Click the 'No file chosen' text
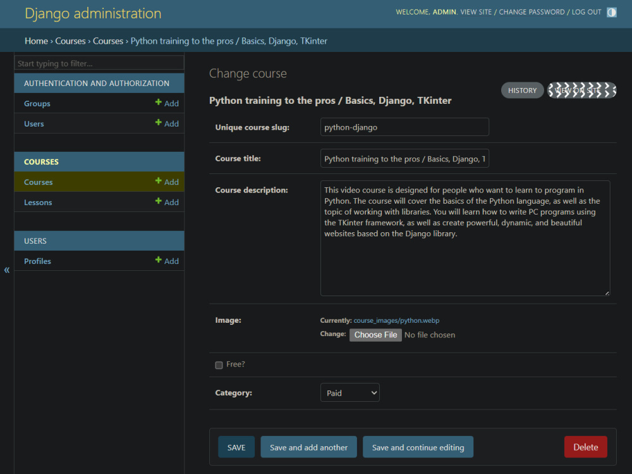 coord(430,335)
